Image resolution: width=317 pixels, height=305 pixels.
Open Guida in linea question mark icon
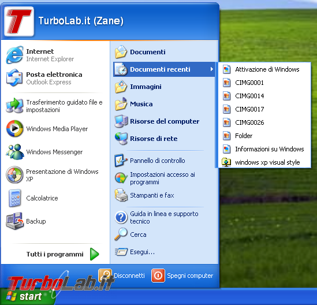tap(121, 217)
